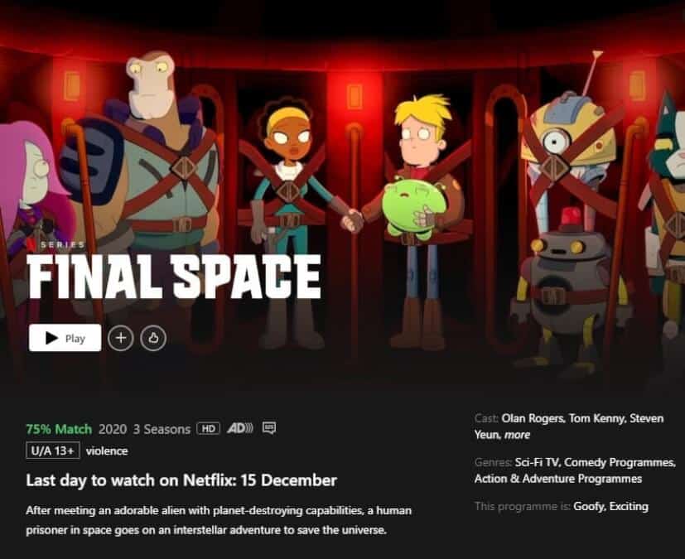Image resolution: width=685 pixels, height=559 pixels.
Task: Click the subtitles speech bubble icon
Action: [269, 428]
